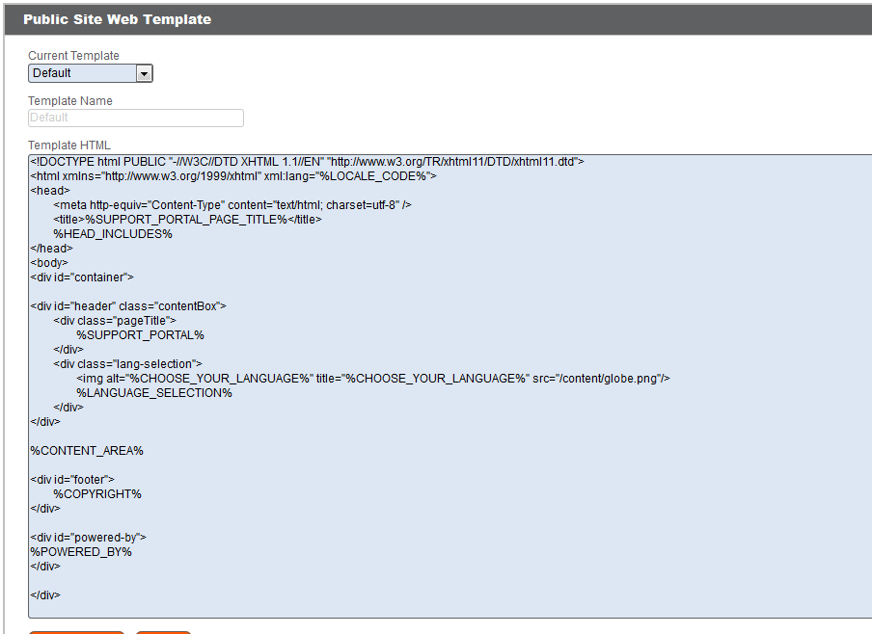Click the Current Template label text
The width and height of the screenshot is (872, 634).
[75, 55]
